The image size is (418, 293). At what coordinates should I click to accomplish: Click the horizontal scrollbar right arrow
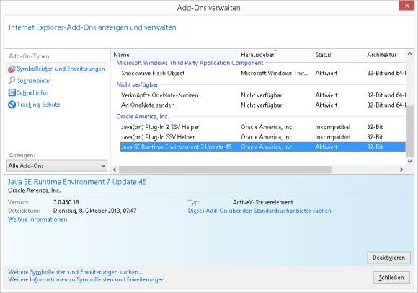coord(401,170)
